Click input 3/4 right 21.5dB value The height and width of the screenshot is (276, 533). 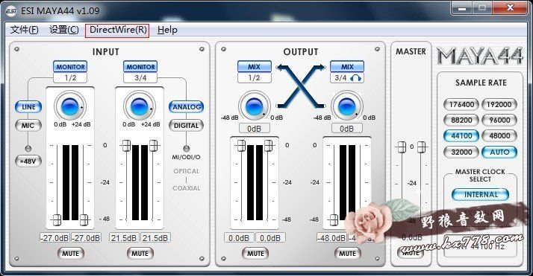pyautogui.click(x=155, y=238)
